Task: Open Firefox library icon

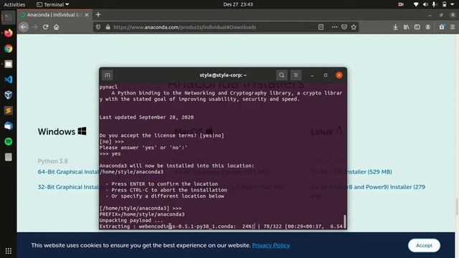Action: pyautogui.click(x=407, y=27)
